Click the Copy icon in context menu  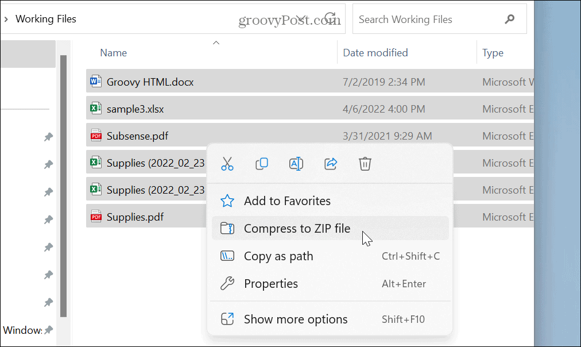[262, 164]
